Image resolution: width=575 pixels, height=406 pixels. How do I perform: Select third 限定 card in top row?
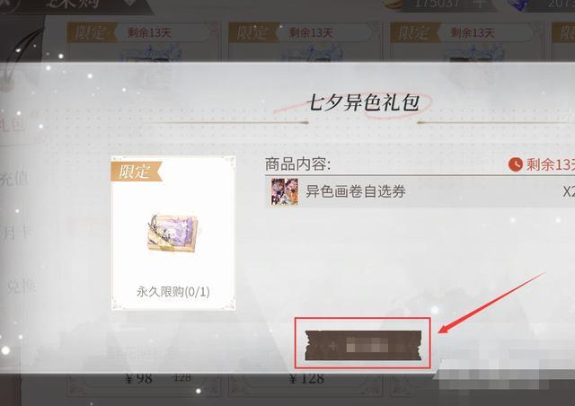point(467,41)
